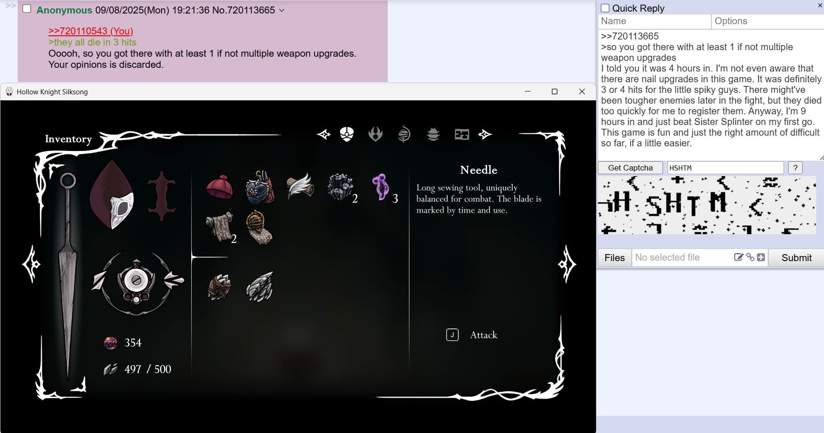Click the captcha help question mark button
824x433 pixels.
(x=796, y=168)
